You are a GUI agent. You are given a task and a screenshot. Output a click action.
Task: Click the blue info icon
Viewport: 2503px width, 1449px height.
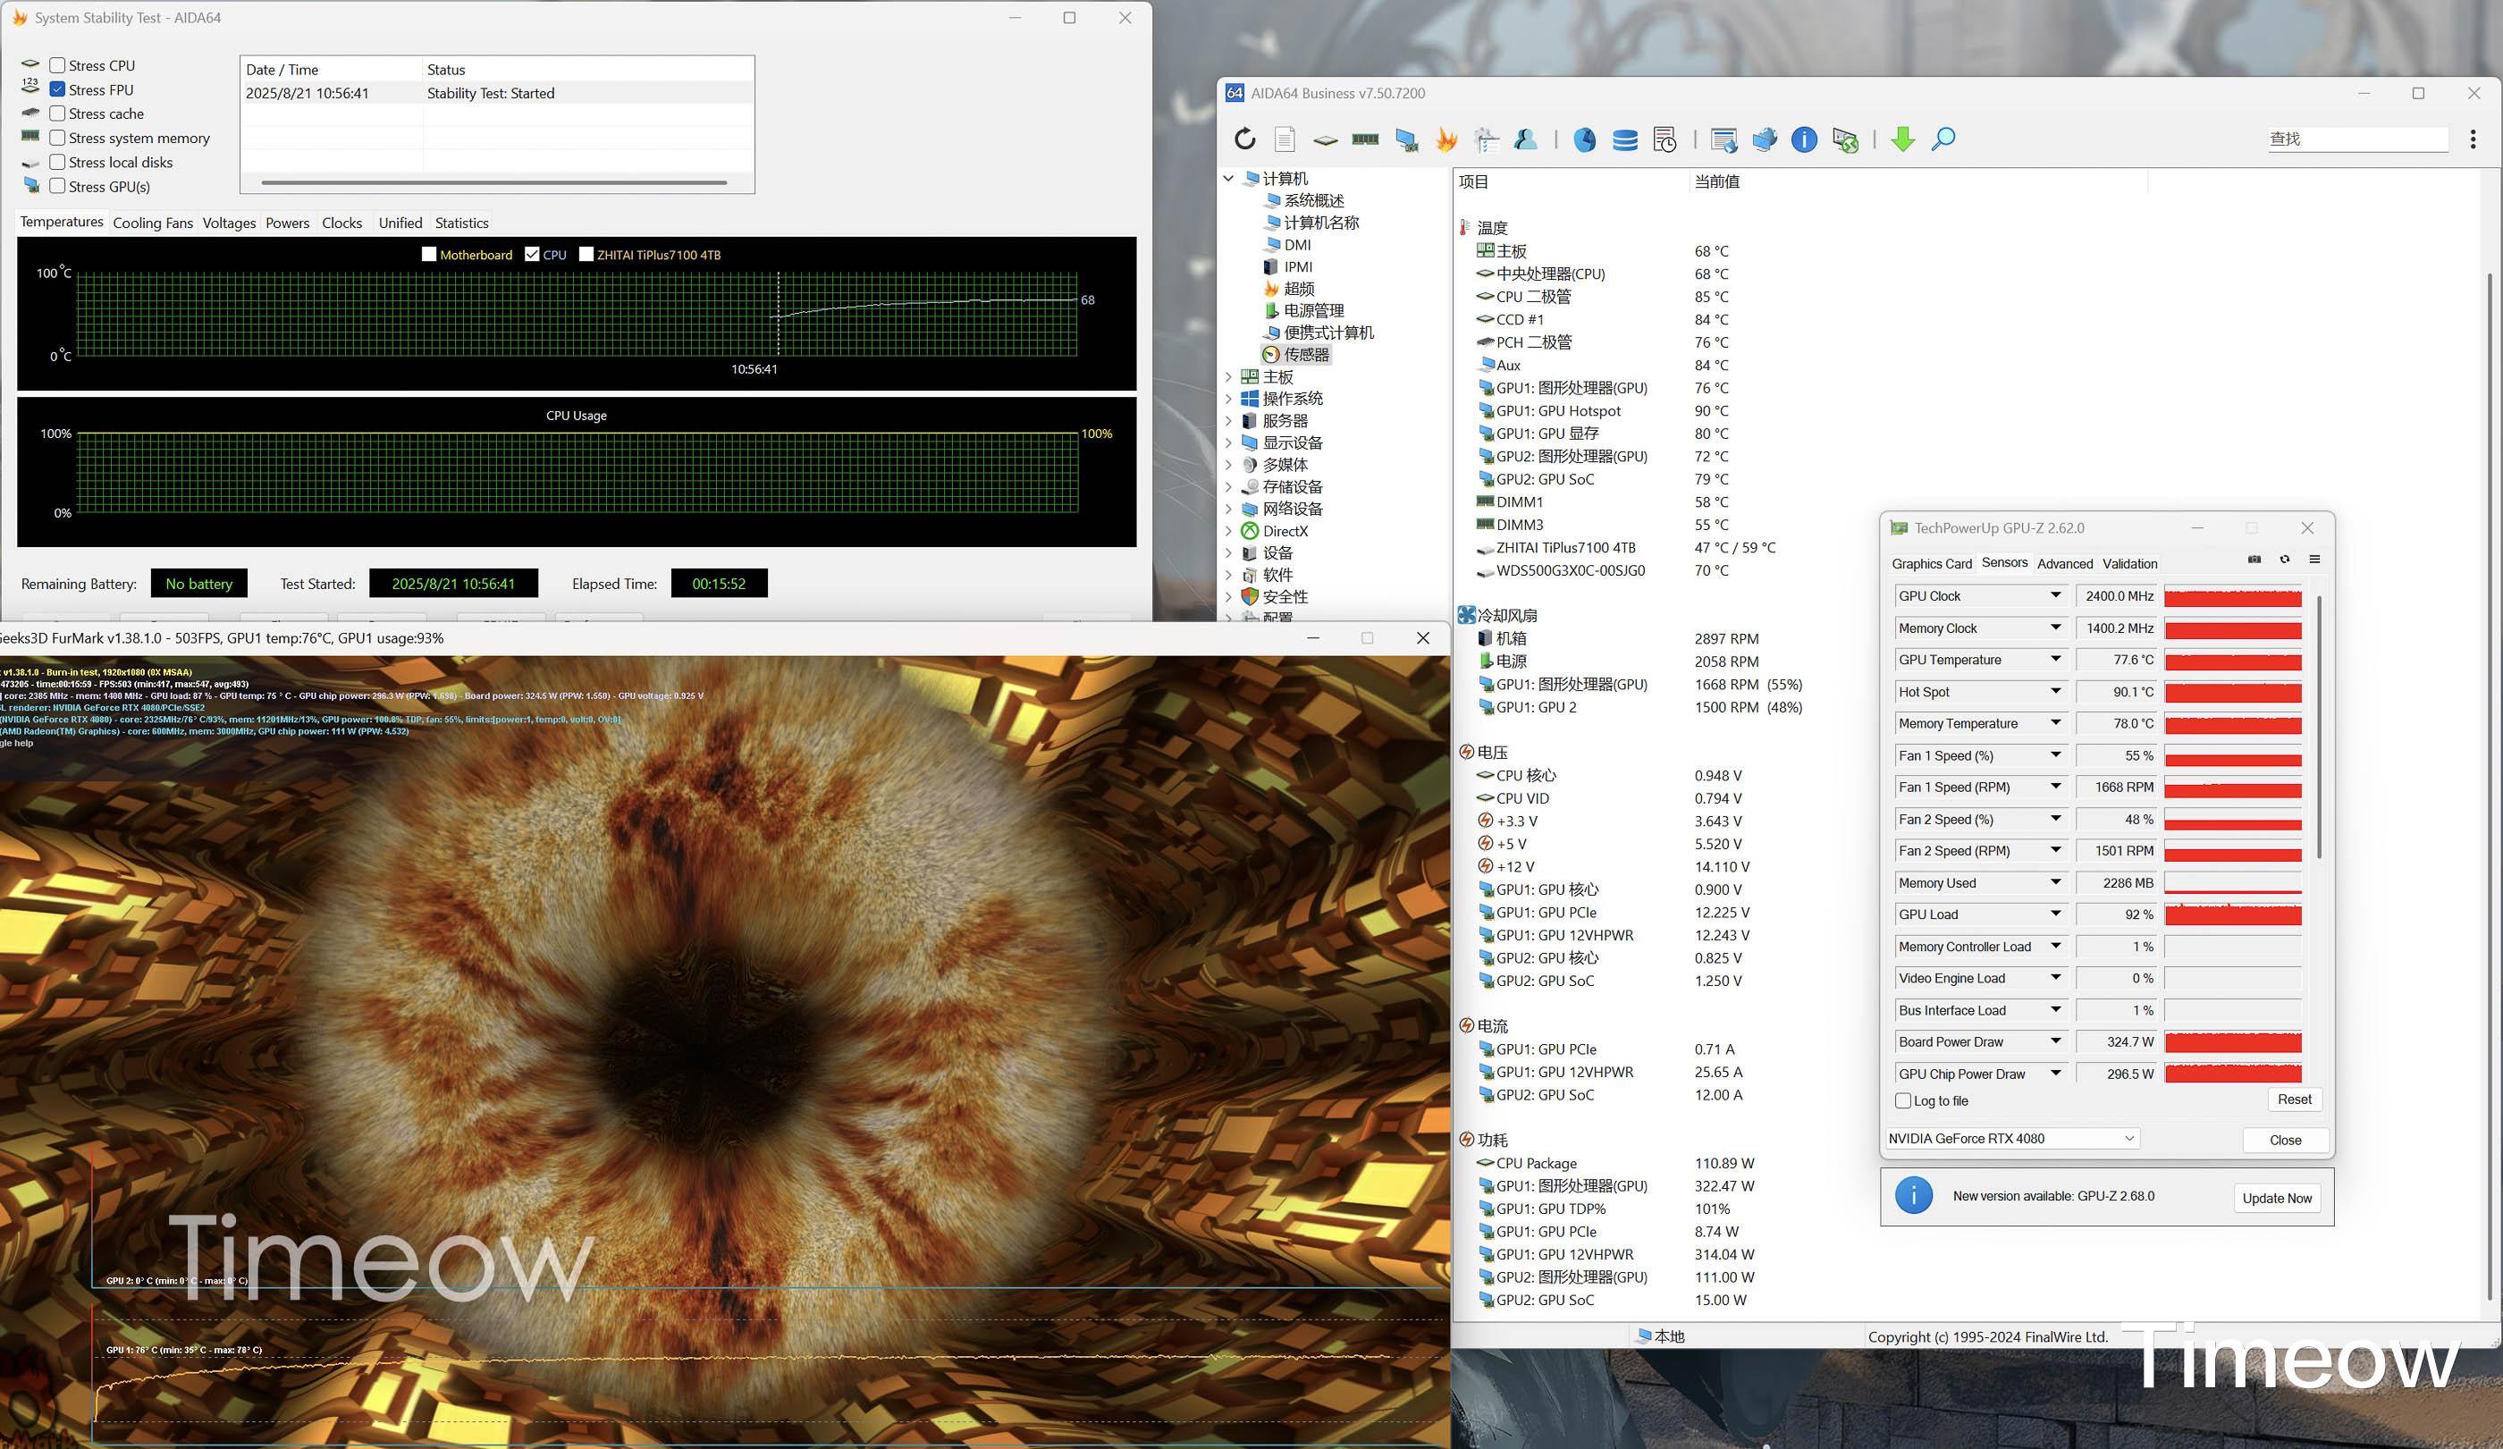point(1804,139)
